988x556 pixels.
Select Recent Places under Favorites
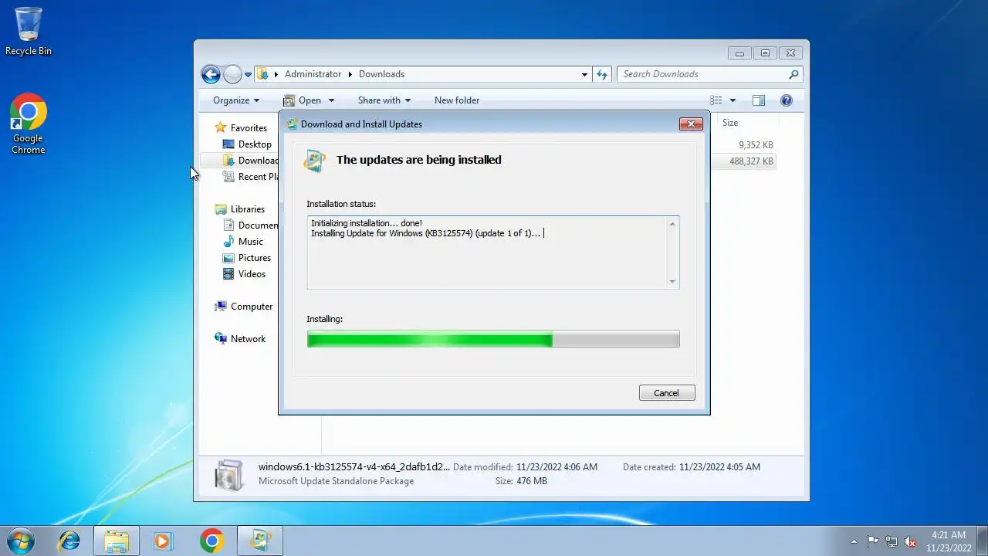[250, 177]
